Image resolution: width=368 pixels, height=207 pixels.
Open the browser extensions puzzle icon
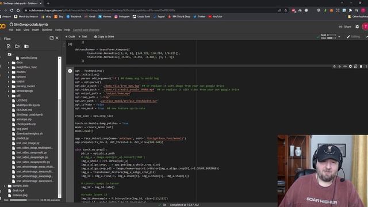tap(350, 10)
